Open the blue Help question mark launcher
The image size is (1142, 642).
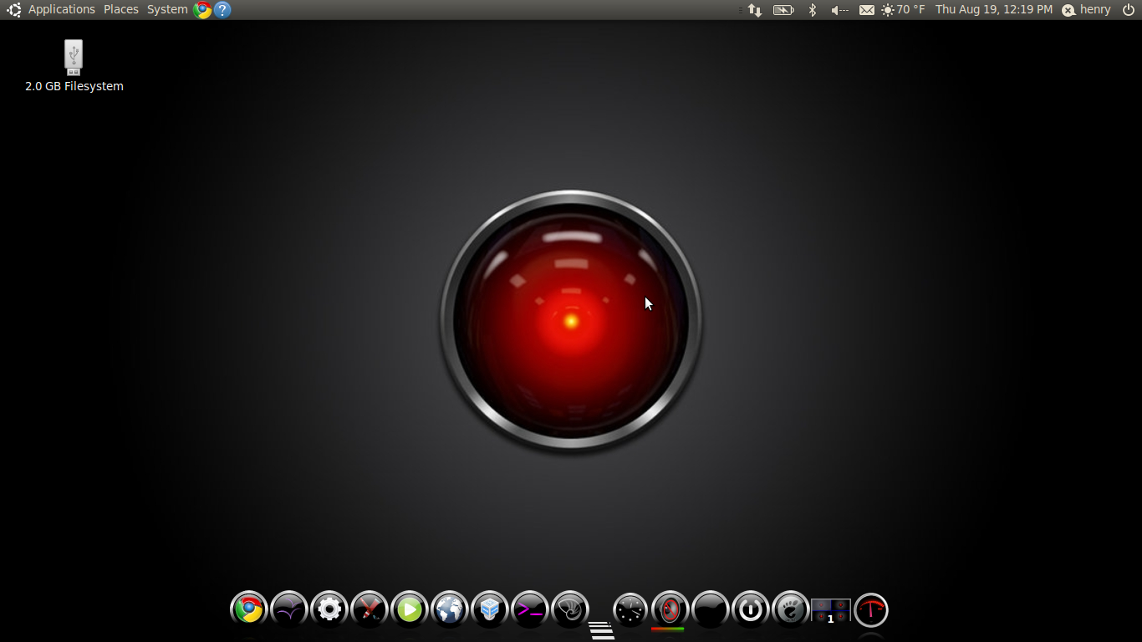222,10
